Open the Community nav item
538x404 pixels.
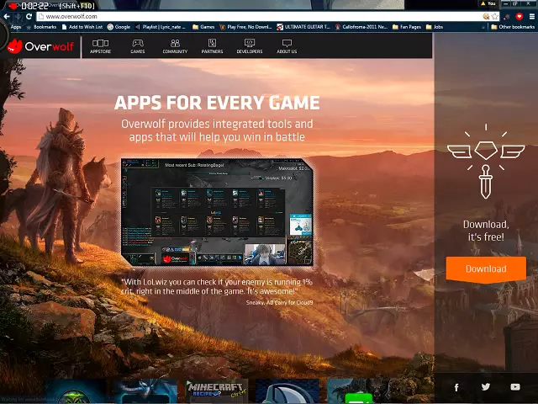click(x=175, y=46)
